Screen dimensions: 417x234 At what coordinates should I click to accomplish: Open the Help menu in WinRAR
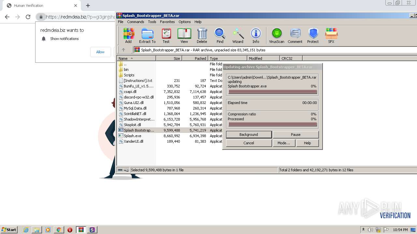tap(198, 22)
